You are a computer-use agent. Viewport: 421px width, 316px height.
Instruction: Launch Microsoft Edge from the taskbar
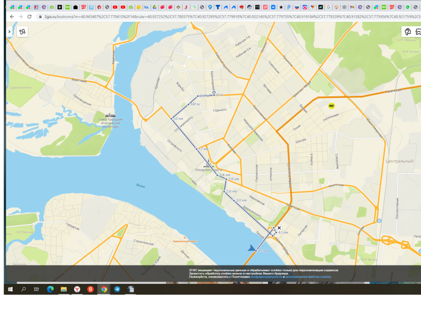click(50, 289)
